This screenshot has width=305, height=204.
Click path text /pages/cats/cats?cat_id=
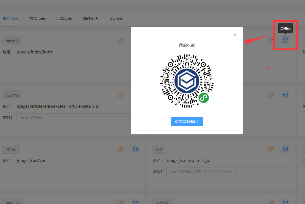pyautogui.click(x=190, y=160)
